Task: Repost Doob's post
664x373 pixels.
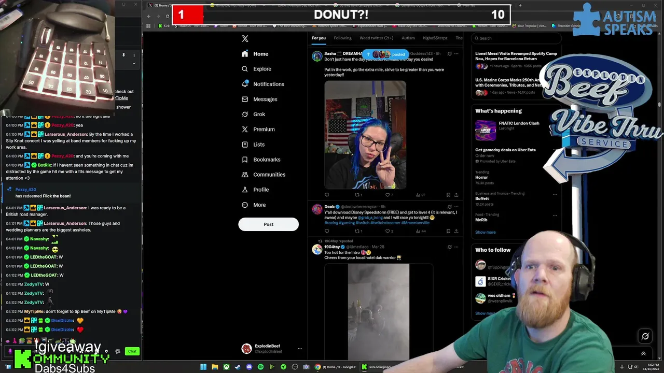Action: 358,231
